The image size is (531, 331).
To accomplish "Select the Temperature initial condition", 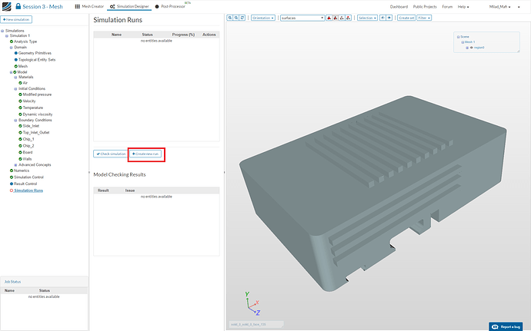I will pos(33,108).
